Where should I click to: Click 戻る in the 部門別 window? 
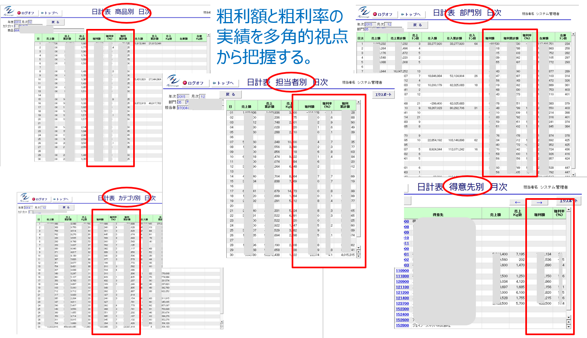[x=418, y=25]
